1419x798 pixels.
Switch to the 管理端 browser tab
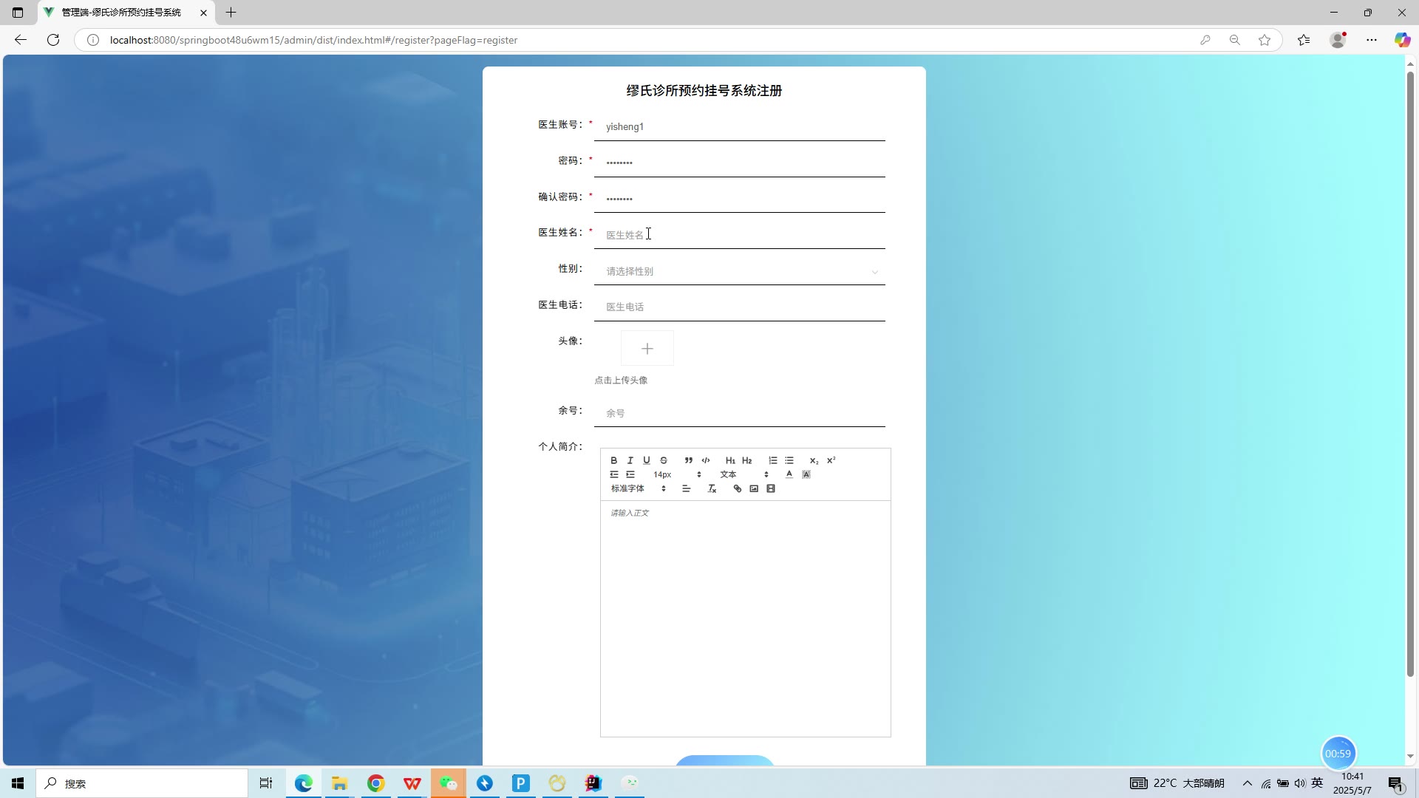(122, 13)
